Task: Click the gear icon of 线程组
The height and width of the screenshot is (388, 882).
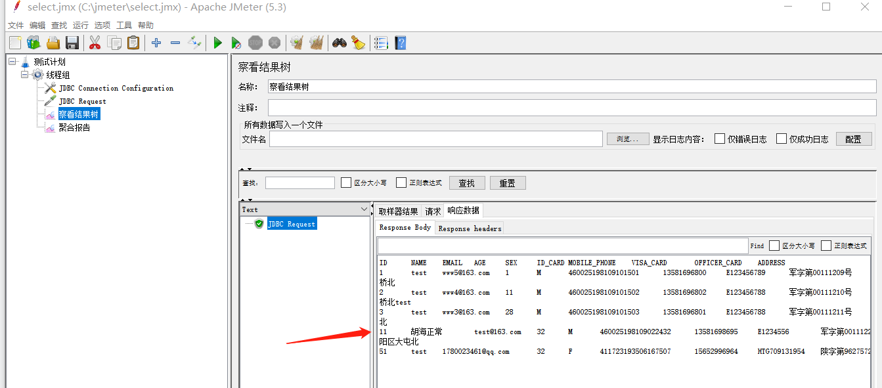Action: tap(37, 75)
